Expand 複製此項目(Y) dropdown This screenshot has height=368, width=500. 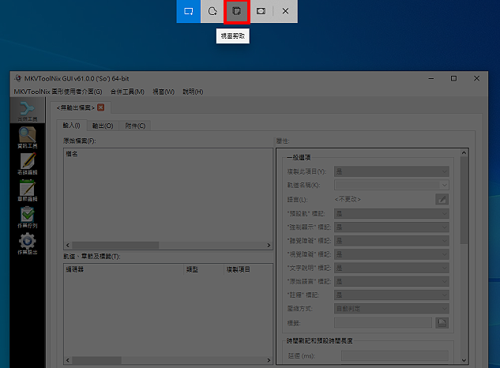[x=392, y=171]
